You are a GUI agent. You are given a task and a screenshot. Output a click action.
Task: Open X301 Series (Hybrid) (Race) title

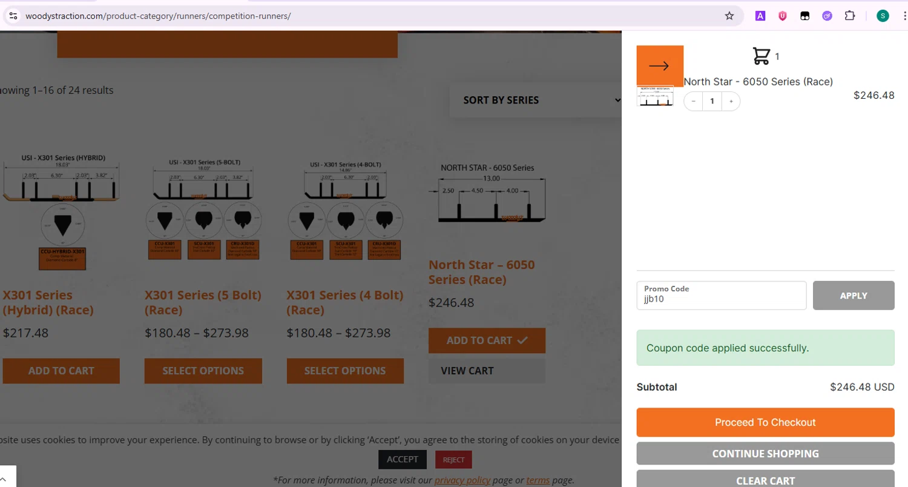tap(48, 302)
